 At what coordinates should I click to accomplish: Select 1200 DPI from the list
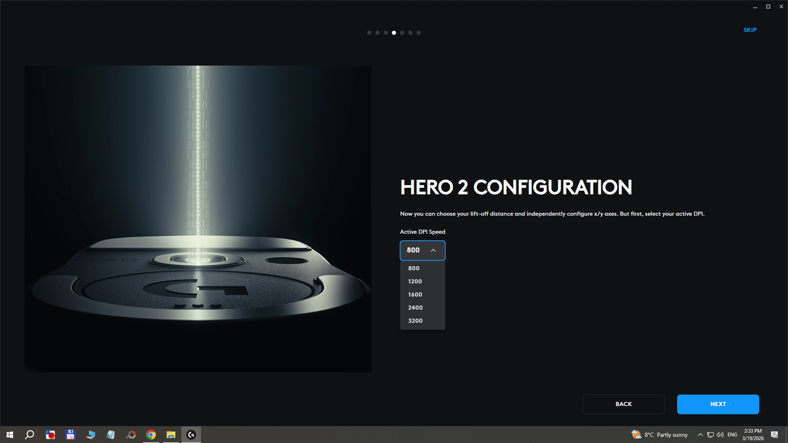(x=415, y=281)
